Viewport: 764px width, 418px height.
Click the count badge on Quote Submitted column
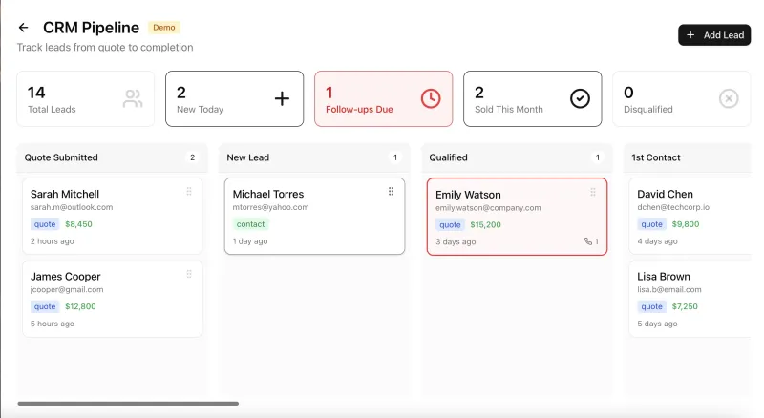193,157
